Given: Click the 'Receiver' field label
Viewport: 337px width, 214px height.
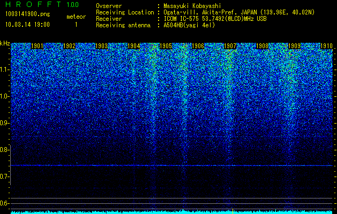Looking at the screenshot, I should pyautogui.click(x=109, y=19).
